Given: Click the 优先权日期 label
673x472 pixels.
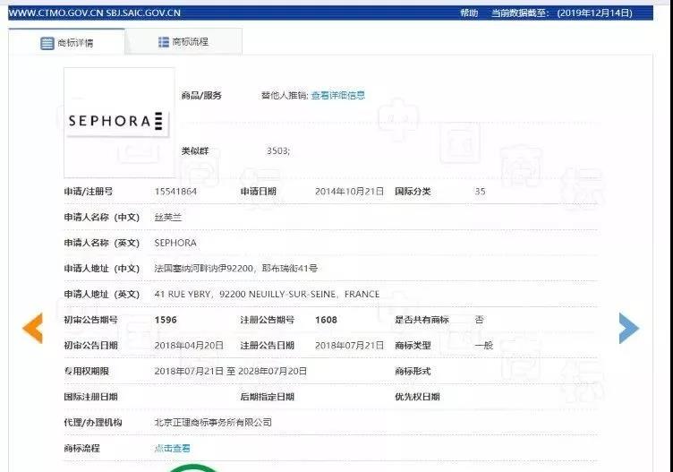Looking at the screenshot, I should pos(417,397).
